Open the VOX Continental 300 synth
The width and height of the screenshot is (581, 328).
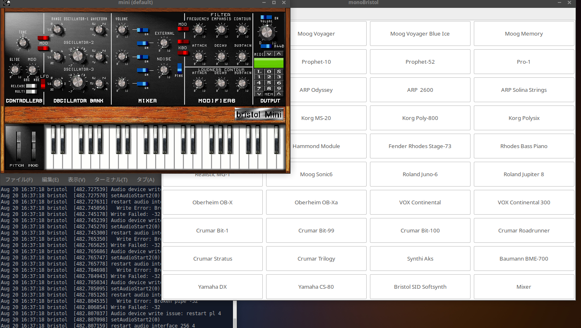tap(524, 202)
